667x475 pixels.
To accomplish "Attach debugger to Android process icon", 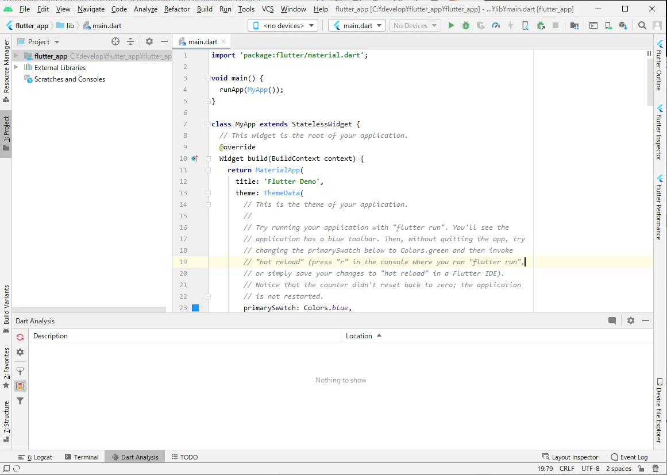I will [x=541, y=25].
